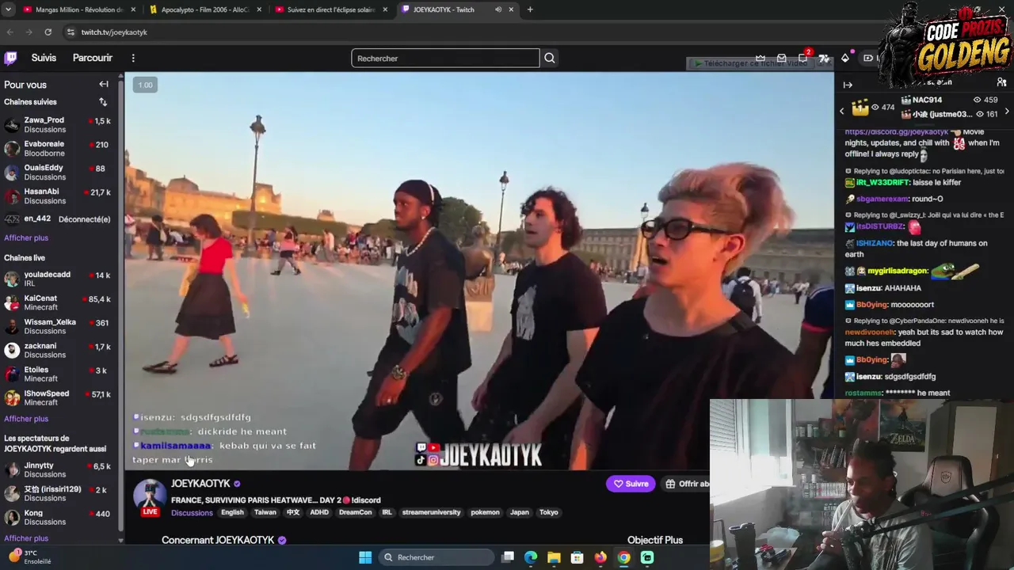The width and height of the screenshot is (1014, 570).
Task: Click the streameruniversity tag
Action: click(431, 512)
